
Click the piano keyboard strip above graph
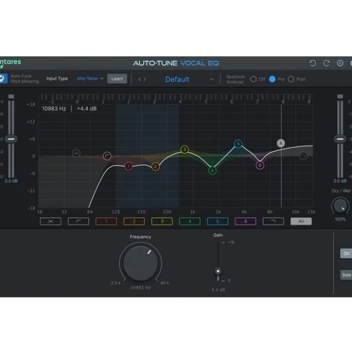pyautogui.click(x=177, y=97)
